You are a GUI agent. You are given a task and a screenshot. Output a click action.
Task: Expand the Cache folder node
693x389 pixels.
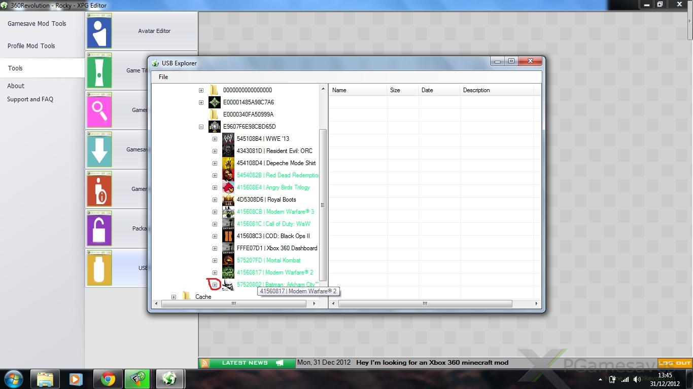click(x=174, y=297)
